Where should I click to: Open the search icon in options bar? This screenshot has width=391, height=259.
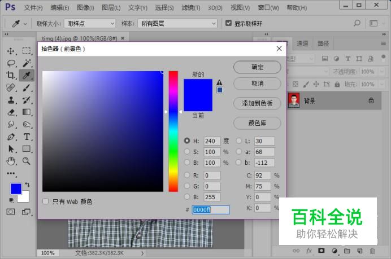point(357,23)
